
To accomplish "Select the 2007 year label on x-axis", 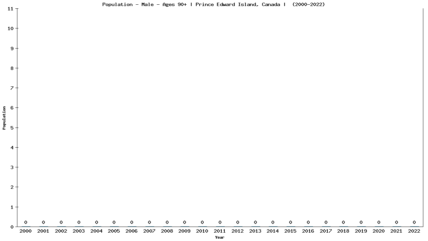I will click(149, 231).
